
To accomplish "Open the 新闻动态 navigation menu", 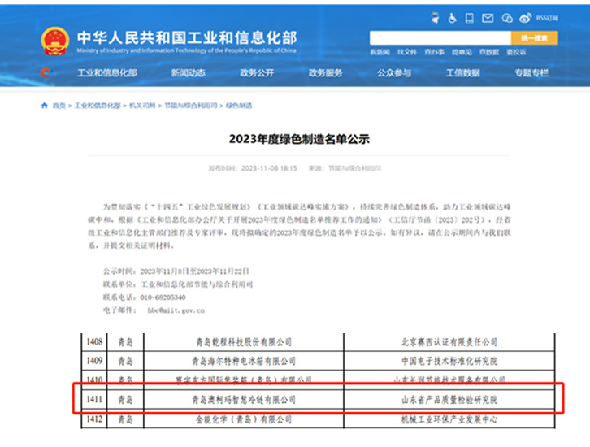I will coord(188,73).
